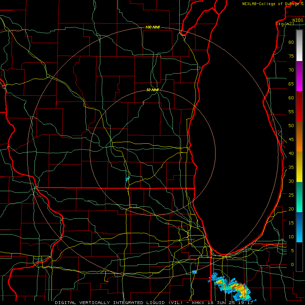305x305 pixels.
Task: Click the 70 value on the color scale
Action: click(x=291, y=70)
